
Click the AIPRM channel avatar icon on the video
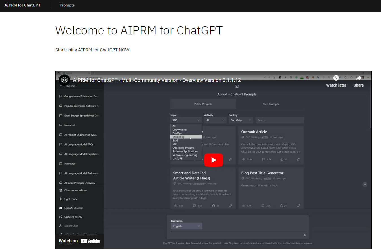tap(64, 80)
